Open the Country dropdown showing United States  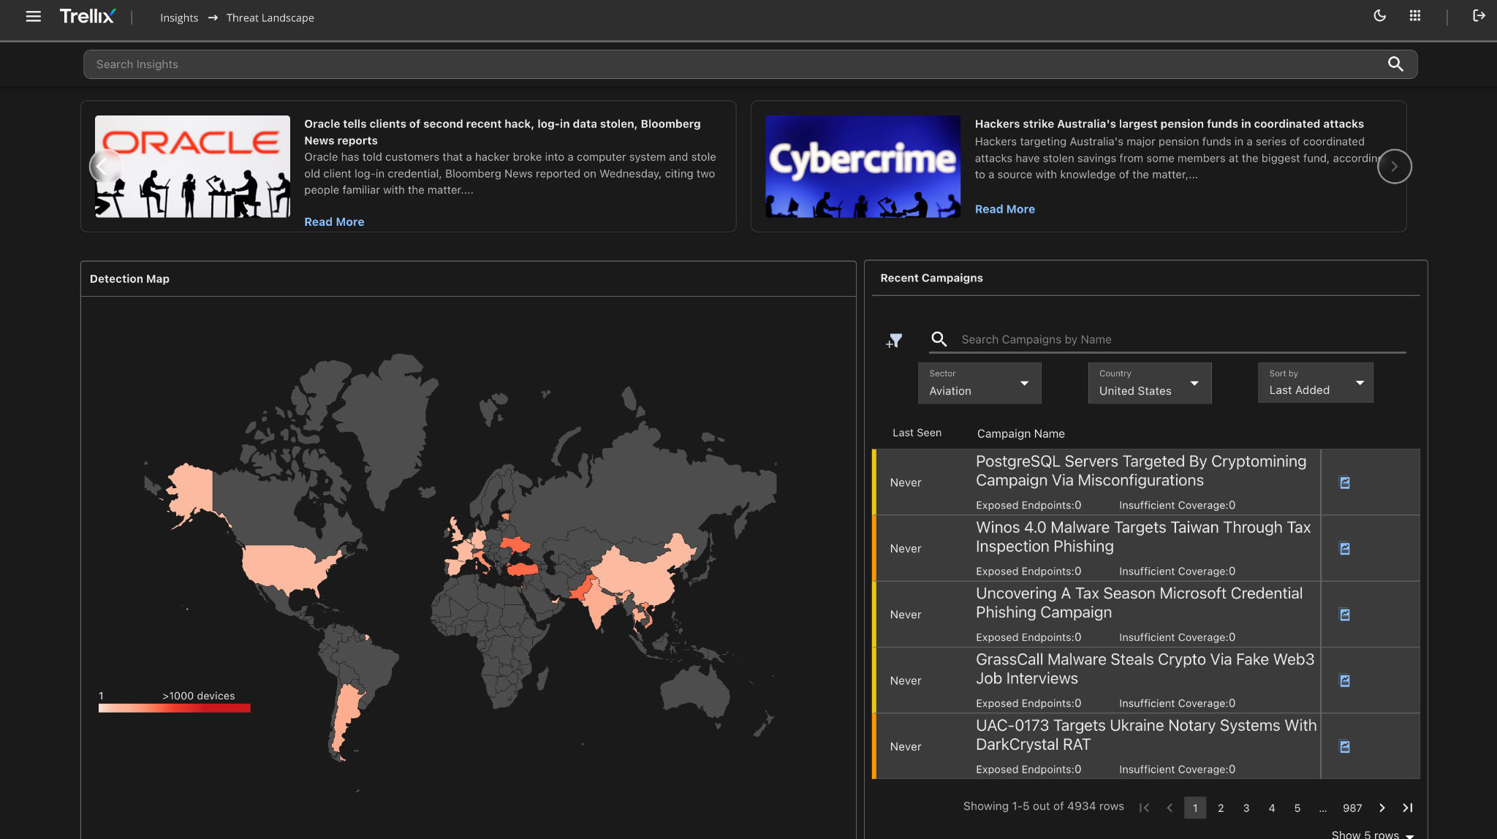coord(1149,383)
